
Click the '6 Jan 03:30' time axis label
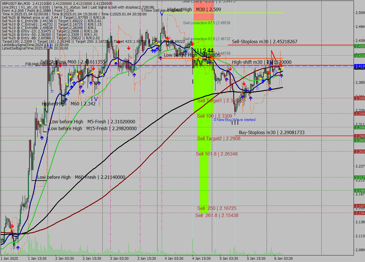[283, 259]
